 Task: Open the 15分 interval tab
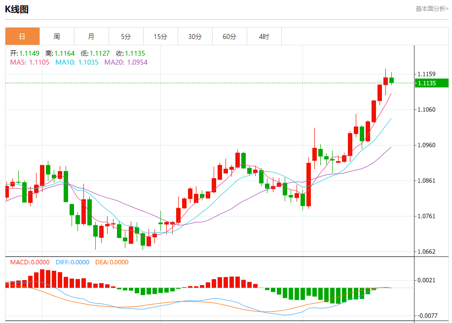click(x=160, y=36)
